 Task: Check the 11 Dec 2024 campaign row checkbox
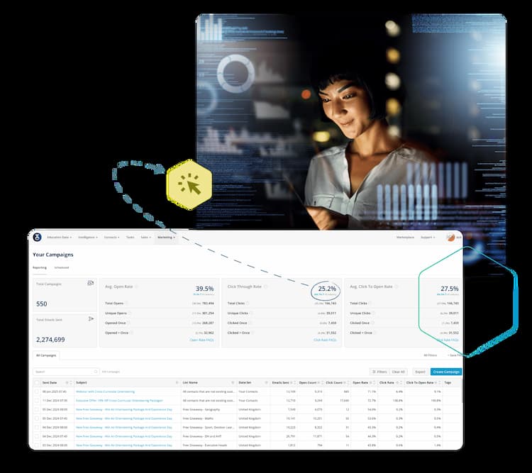pyautogui.click(x=37, y=400)
